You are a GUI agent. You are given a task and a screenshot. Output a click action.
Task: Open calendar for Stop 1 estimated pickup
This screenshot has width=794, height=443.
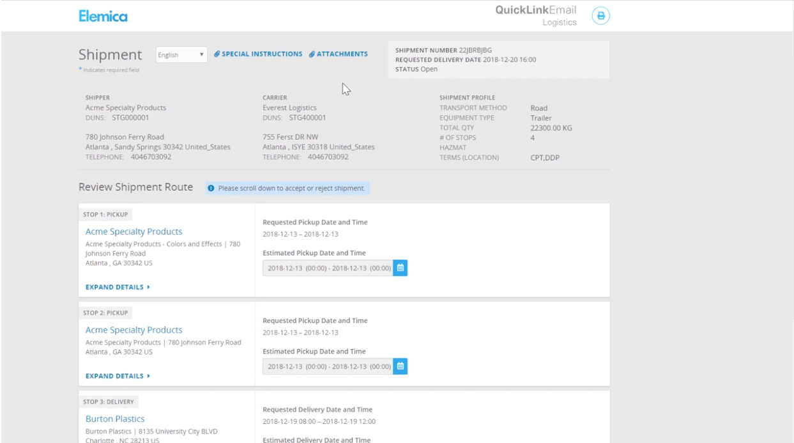point(401,268)
